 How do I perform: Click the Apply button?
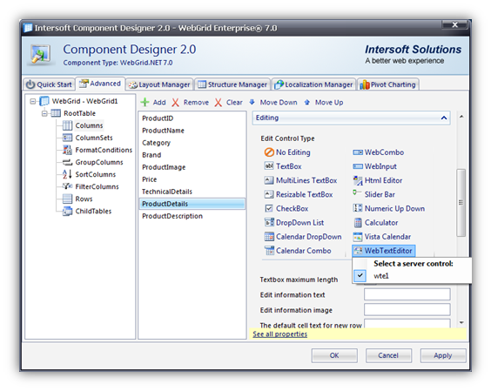click(x=443, y=355)
